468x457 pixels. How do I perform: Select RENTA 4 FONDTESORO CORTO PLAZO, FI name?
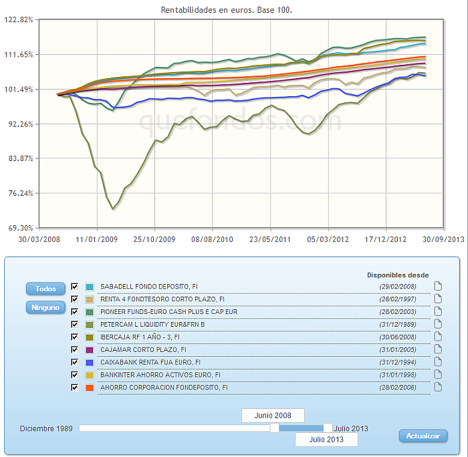tap(162, 299)
